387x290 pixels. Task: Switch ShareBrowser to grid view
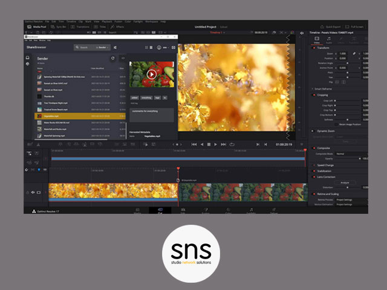point(146,47)
